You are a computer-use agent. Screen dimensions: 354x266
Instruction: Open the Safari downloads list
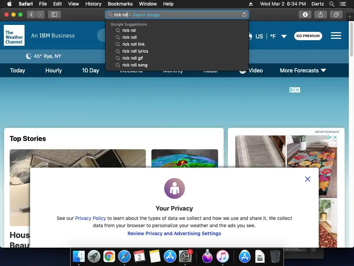click(305, 15)
